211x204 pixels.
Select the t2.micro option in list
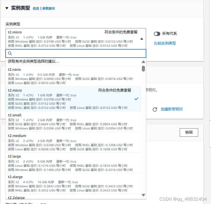click(73, 99)
